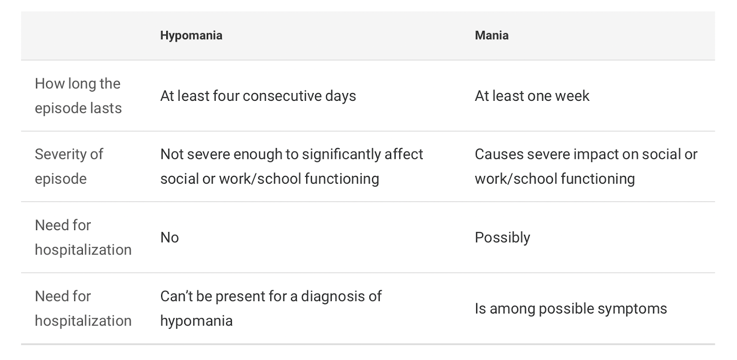Select the 'Severity of episode' row label

[x=69, y=166]
